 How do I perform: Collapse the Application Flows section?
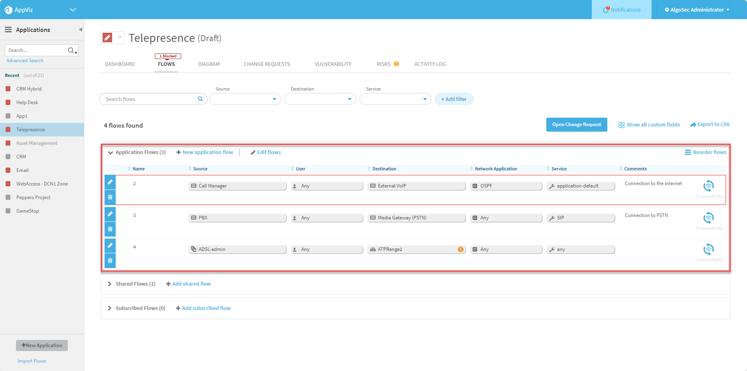111,152
